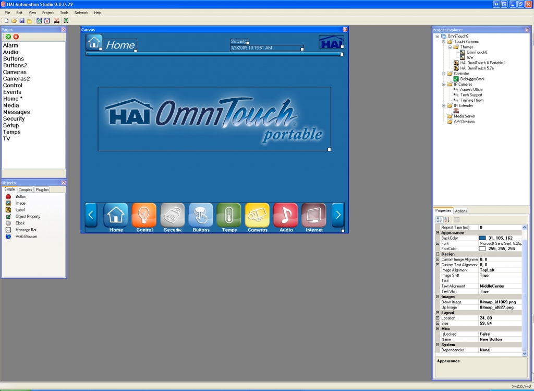534x391 pixels.
Task: Click the Open folder toolbar icon
Action: click(14, 21)
